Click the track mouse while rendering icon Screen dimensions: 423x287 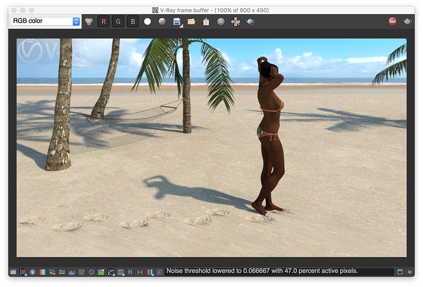coord(235,21)
